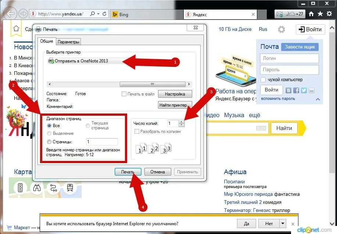Select the Текущая страница radio option
The width and height of the screenshot is (337, 234).
(88, 126)
